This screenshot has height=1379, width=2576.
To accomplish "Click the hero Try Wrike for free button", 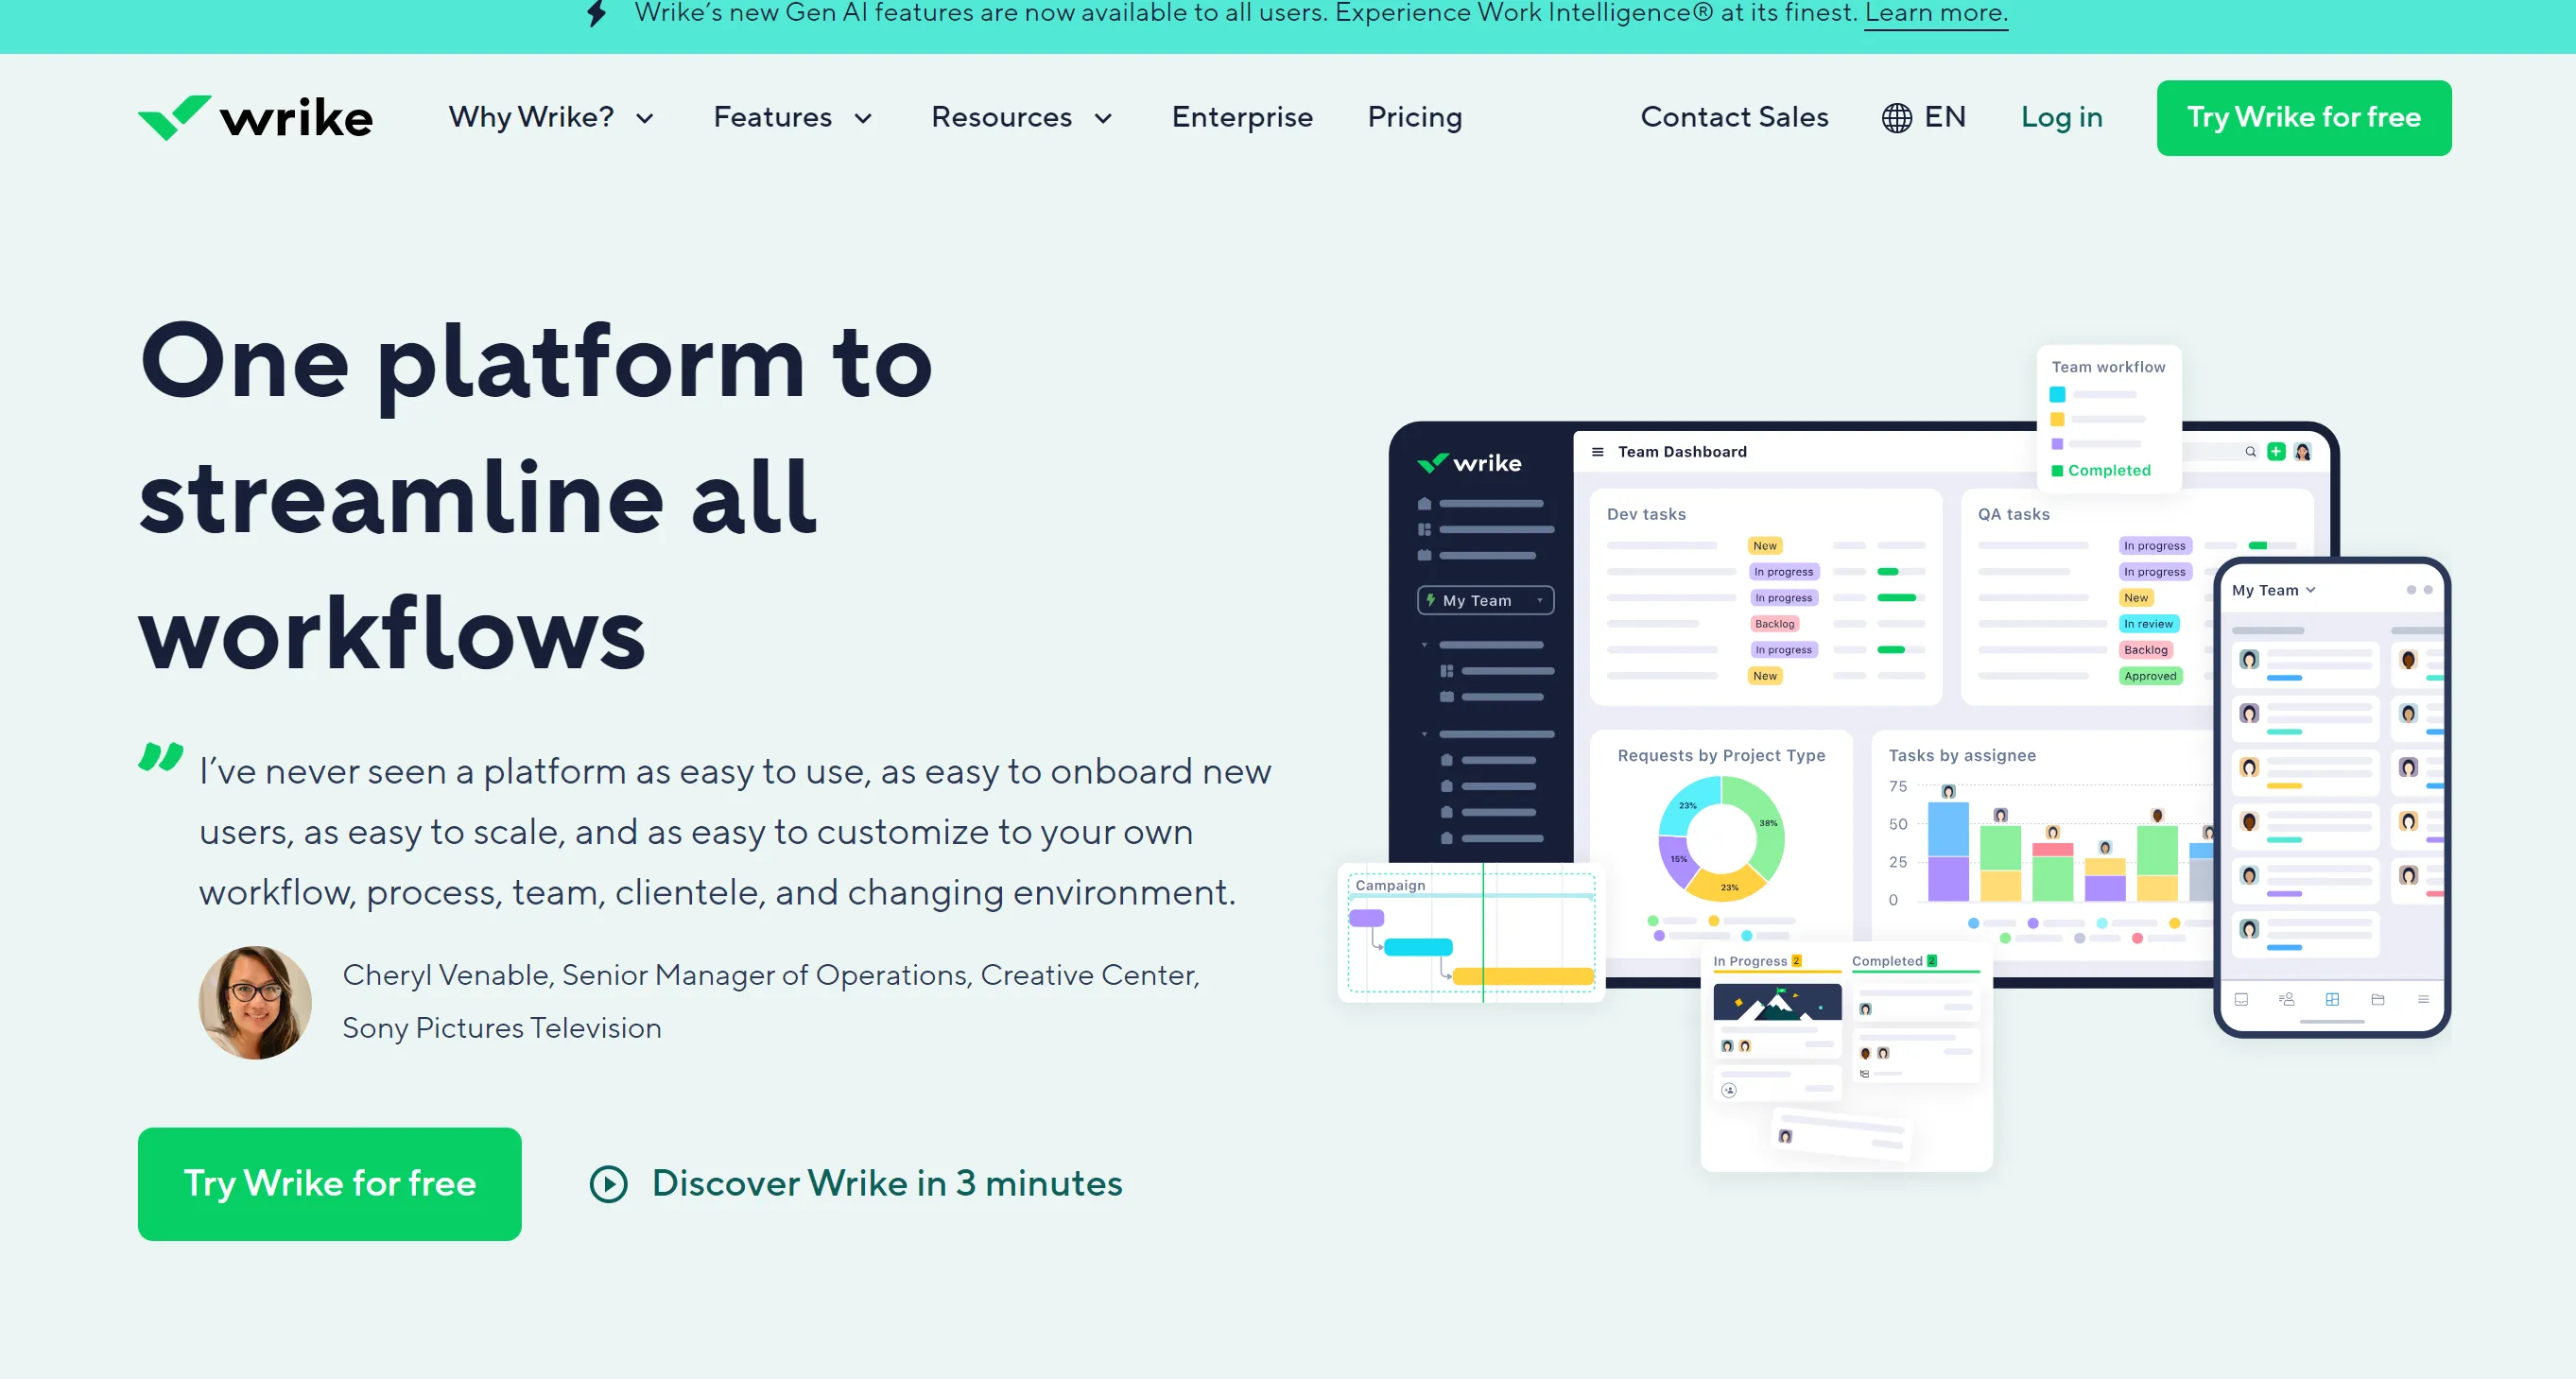I will tap(329, 1184).
